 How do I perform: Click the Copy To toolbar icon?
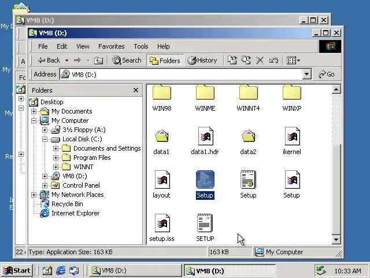coord(246,60)
